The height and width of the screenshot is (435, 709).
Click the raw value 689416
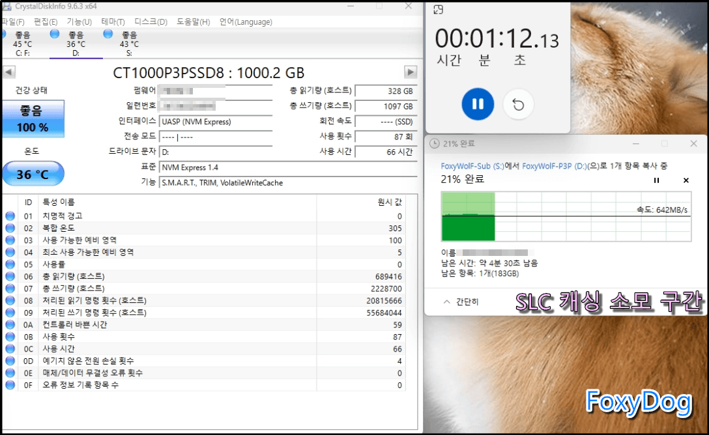click(388, 277)
